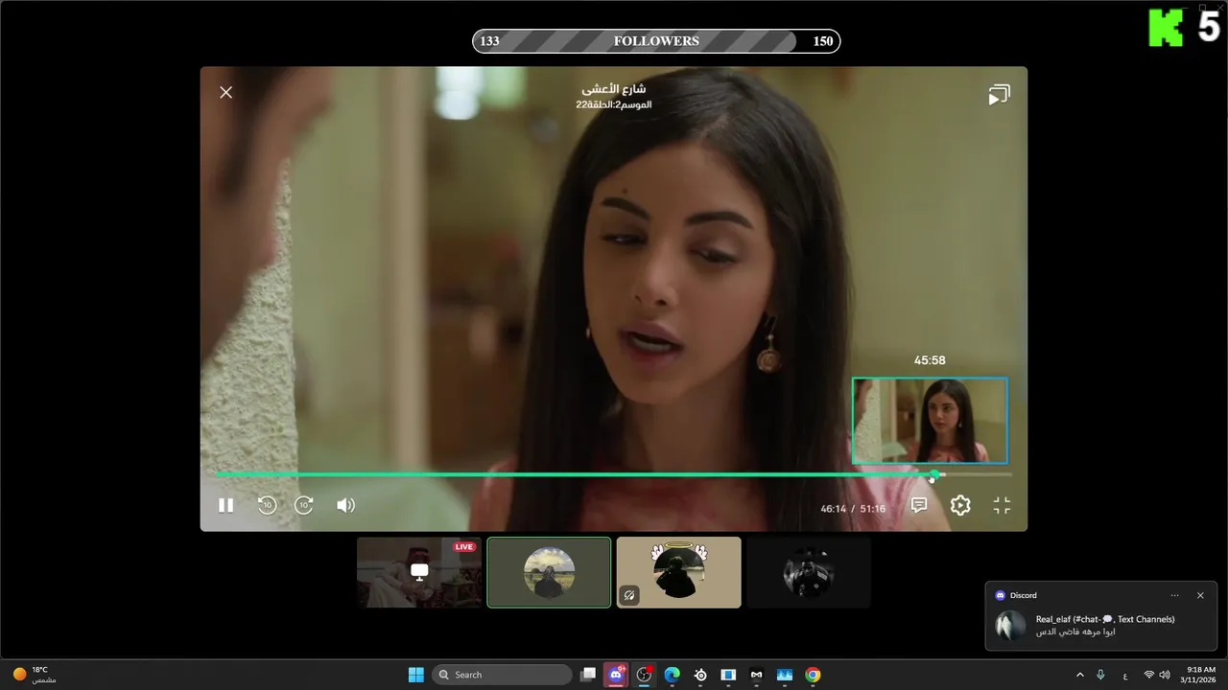Click the microphone tray icon
The image size is (1228, 690).
1100,675
